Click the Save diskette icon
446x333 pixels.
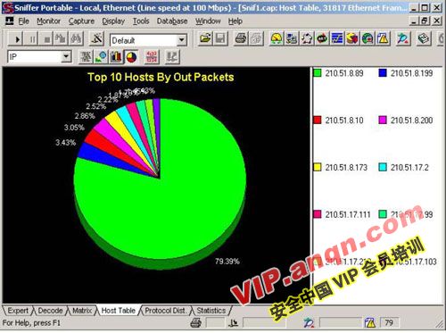220,38
